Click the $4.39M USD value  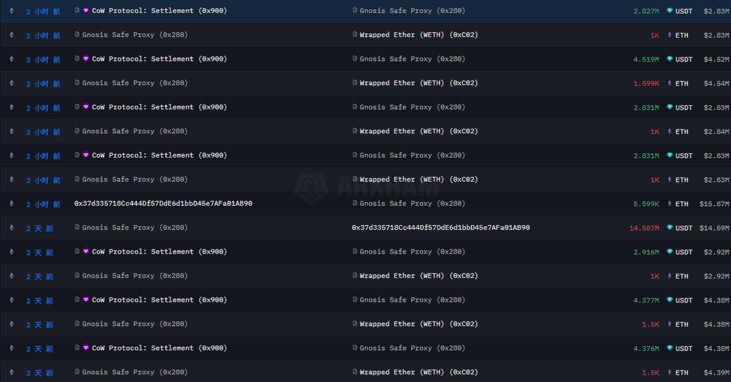(x=716, y=372)
